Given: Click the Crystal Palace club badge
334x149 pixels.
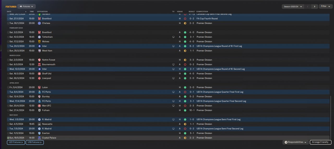Looking at the screenshot, I should point(39,138).
